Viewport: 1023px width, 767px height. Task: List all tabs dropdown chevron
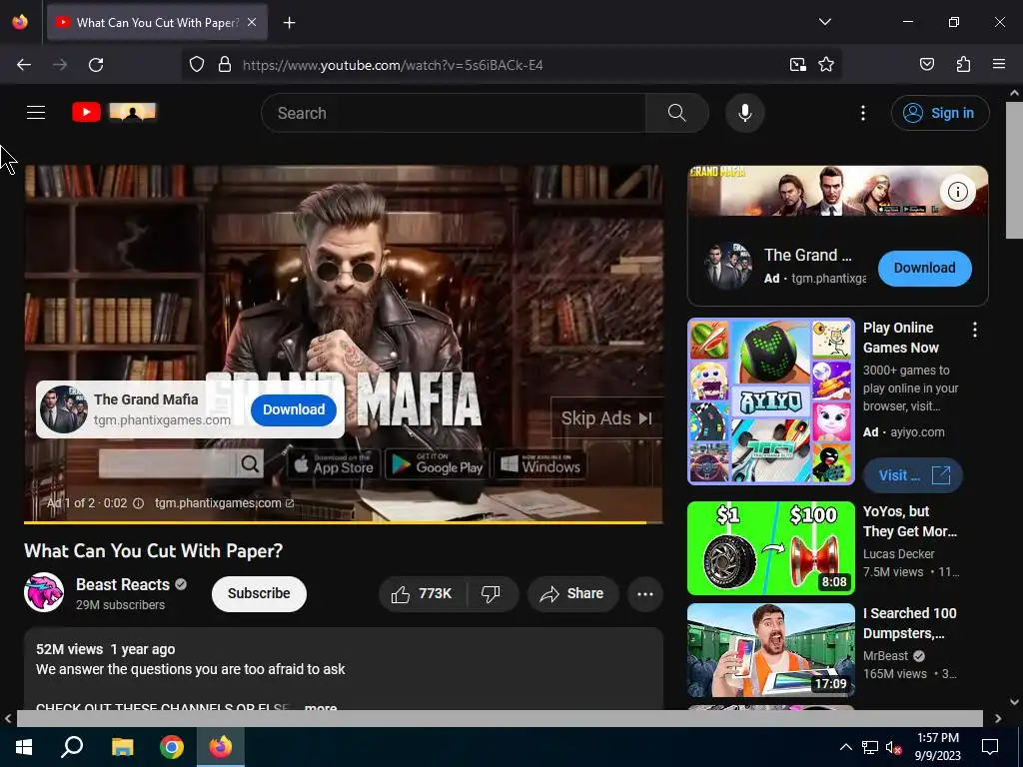[x=824, y=22]
